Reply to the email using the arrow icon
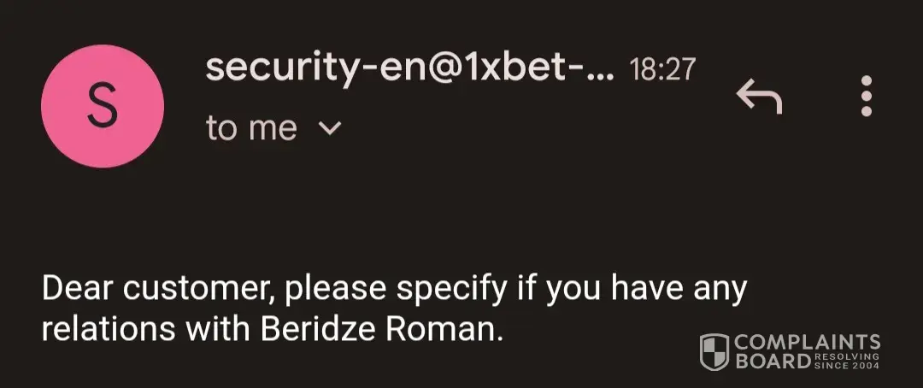The image size is (923, 388). coord(760,98)
